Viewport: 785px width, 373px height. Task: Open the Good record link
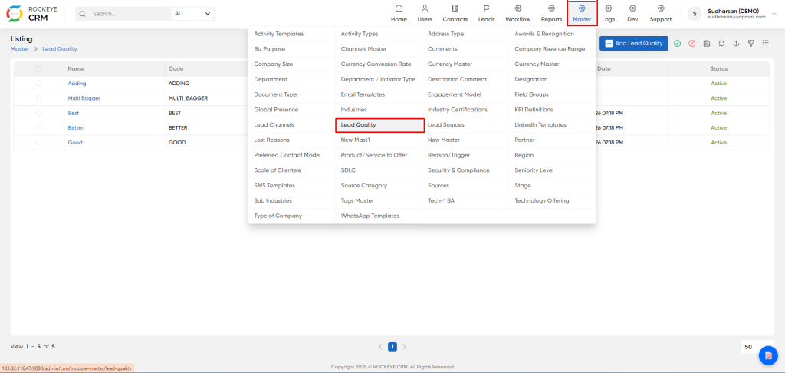75,143
